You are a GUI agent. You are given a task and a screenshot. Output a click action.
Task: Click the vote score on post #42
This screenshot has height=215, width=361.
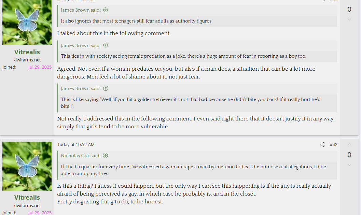[x=349, y=155]
